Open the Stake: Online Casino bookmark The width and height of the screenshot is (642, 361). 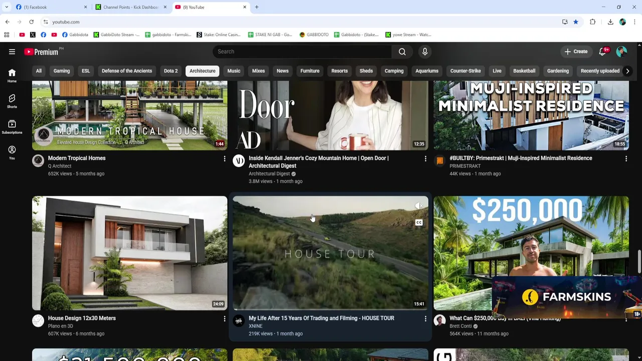[218, 35]
